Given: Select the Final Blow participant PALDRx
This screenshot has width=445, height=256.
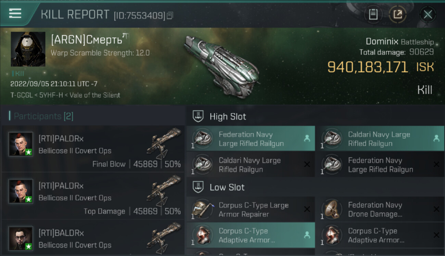Looking at the screenshot, I should coord(92,149).
